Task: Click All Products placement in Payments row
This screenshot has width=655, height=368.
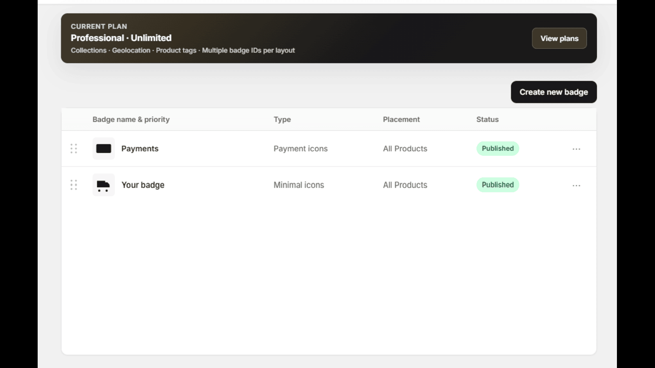Action: point(405,149)
